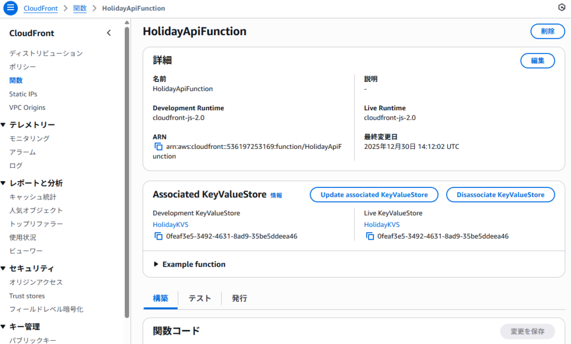The image size is (571, 344).
Task: Switch to the 発行 tab
Action: (239, 298)
